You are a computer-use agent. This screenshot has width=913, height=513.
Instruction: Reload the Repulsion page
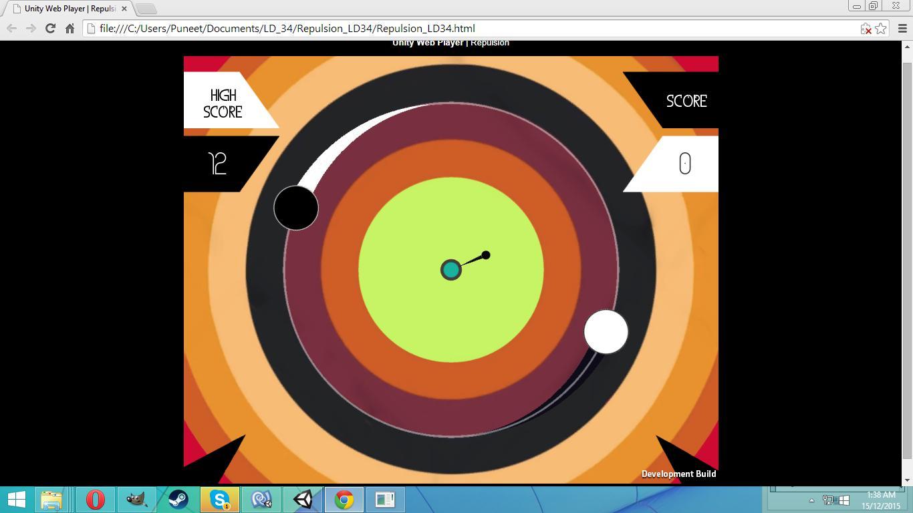(50, 28)
